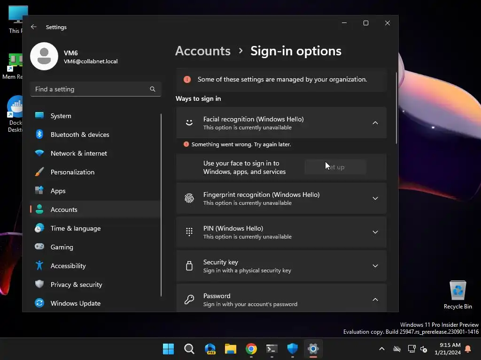Image resolution: width=481 pixels, height=360 pixels.
Task: Click the search magnifier in Find a setting
Action: click(x=153, y=89)
